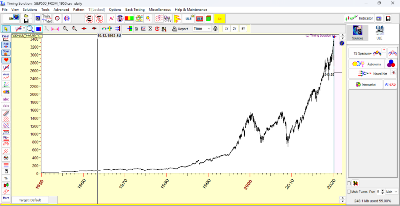Click the red heart icon in sidebar
This screenshot has width=400, height=206.
(x=6, y=60)
